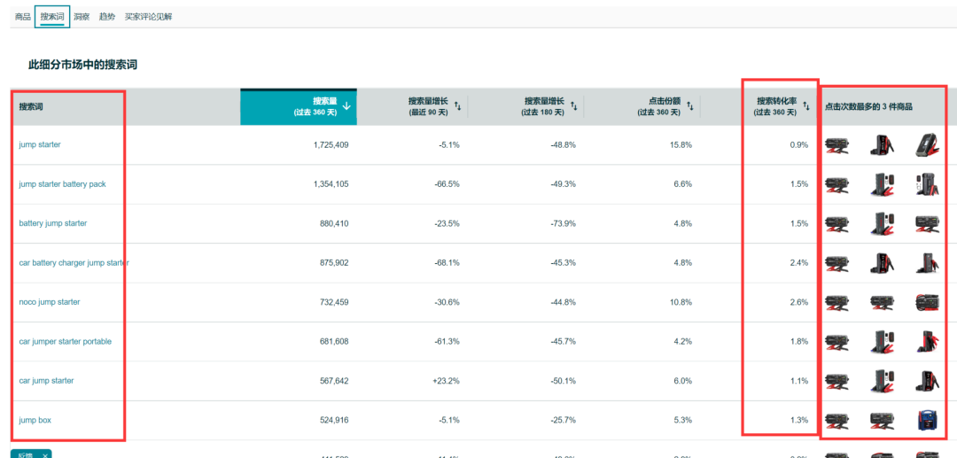Open third thumbnail in "noco jump starter" row
This screenshot has width=957, height=458.
tap(927, 302)
